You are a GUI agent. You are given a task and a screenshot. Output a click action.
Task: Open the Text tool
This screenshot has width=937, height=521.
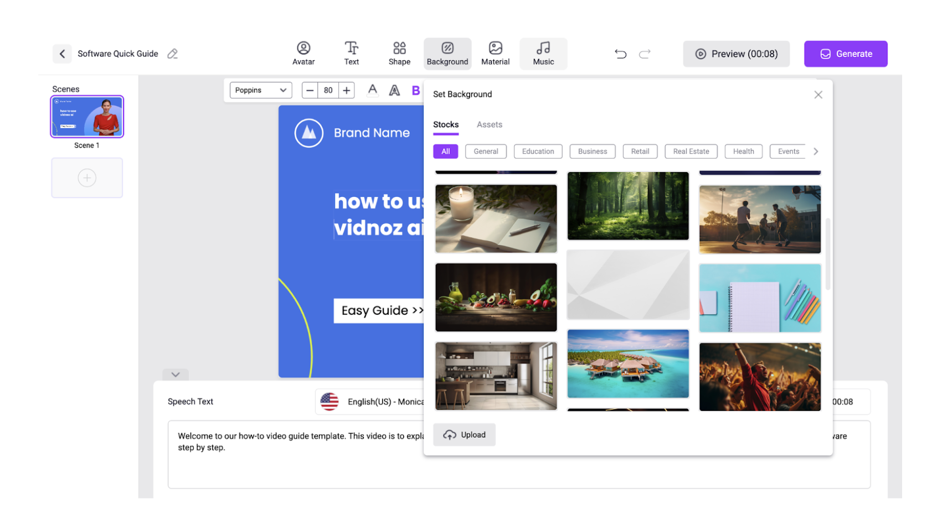pos(352,54)
